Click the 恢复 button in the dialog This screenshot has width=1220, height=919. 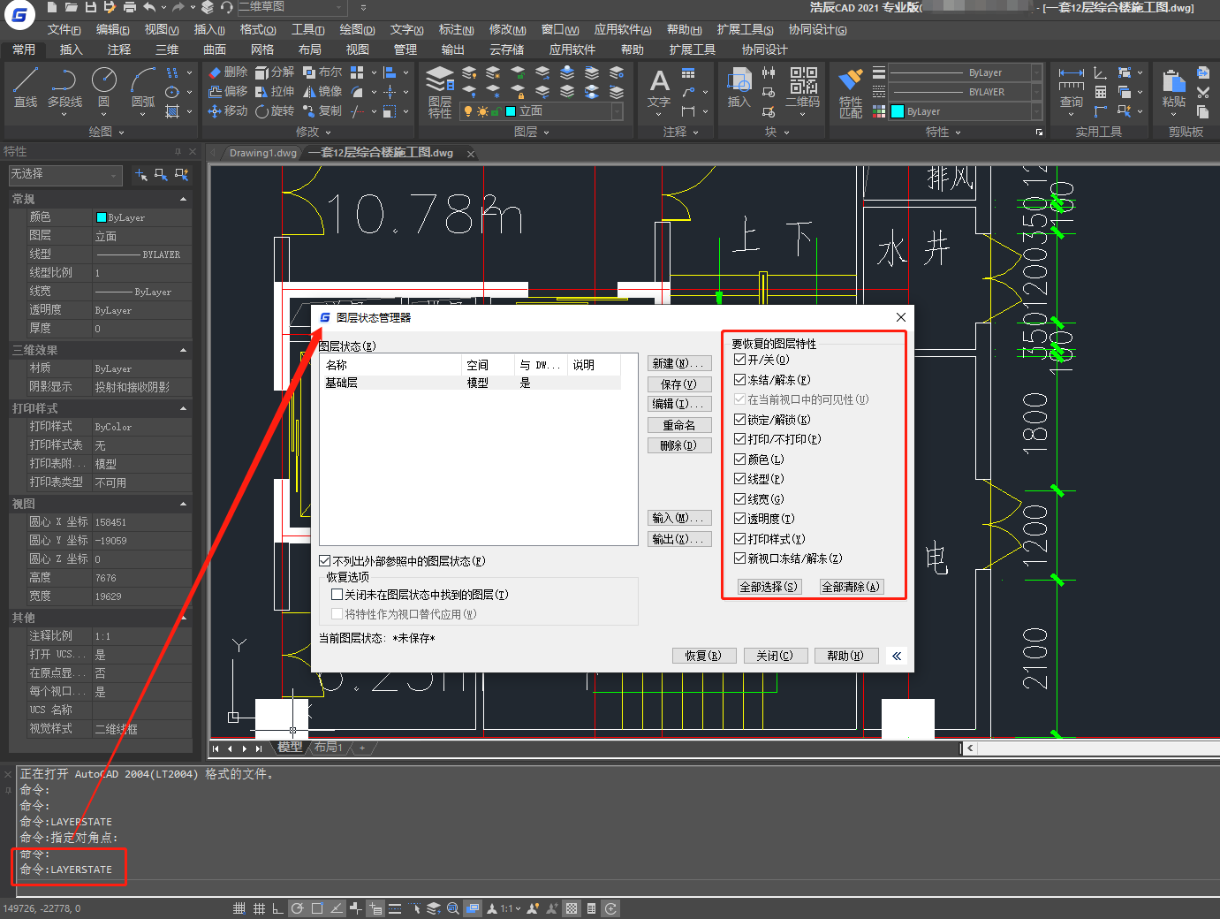pos(702,656)
